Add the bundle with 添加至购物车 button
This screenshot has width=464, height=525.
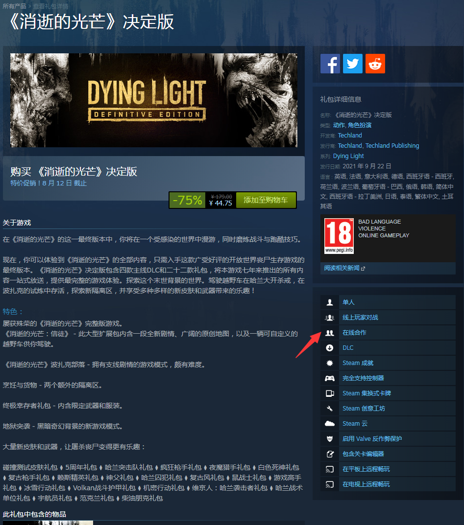(266, 200)
